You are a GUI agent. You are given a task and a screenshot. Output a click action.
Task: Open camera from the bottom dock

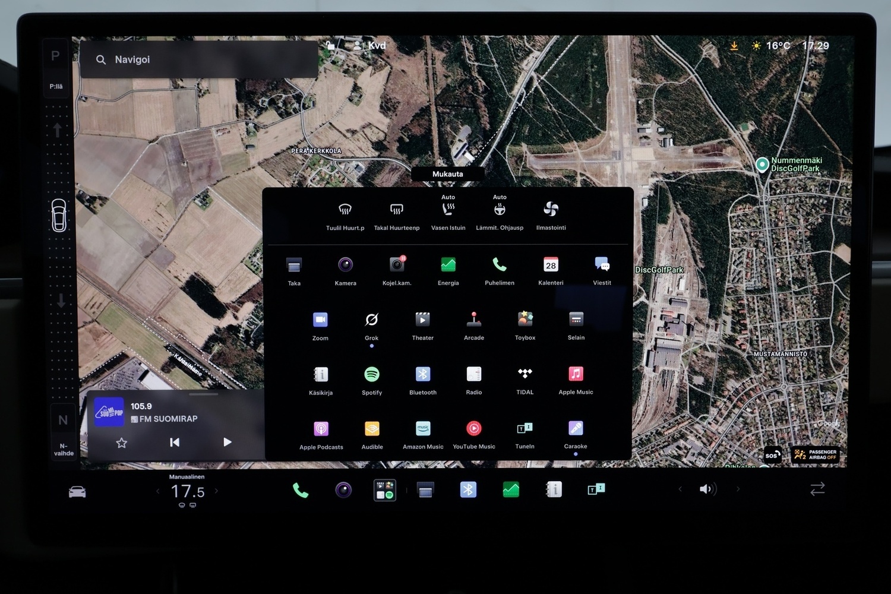point(343,490)
